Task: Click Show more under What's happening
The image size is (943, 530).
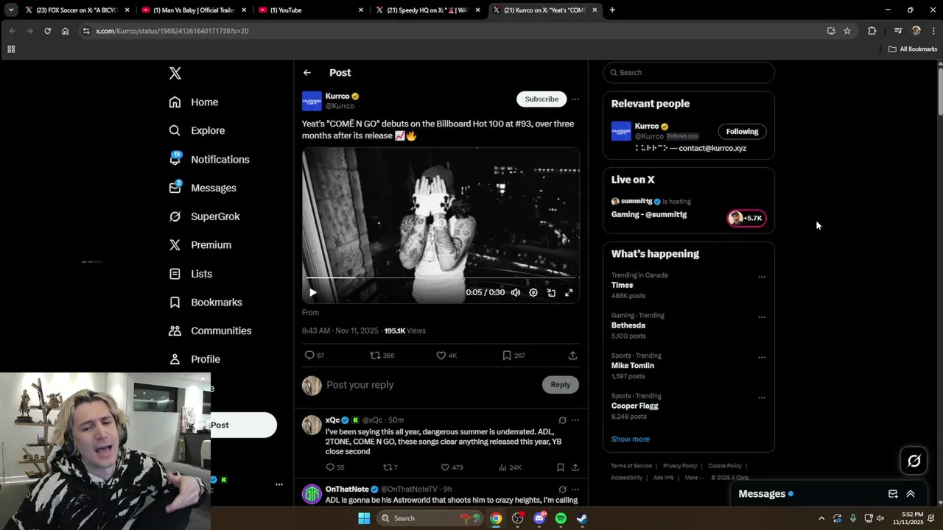Action: 630,439
